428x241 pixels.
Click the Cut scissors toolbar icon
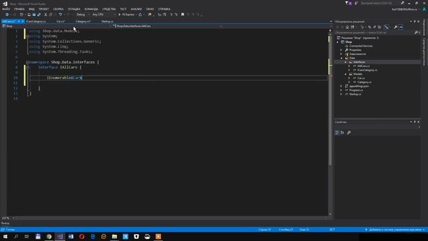click(45, 15)
